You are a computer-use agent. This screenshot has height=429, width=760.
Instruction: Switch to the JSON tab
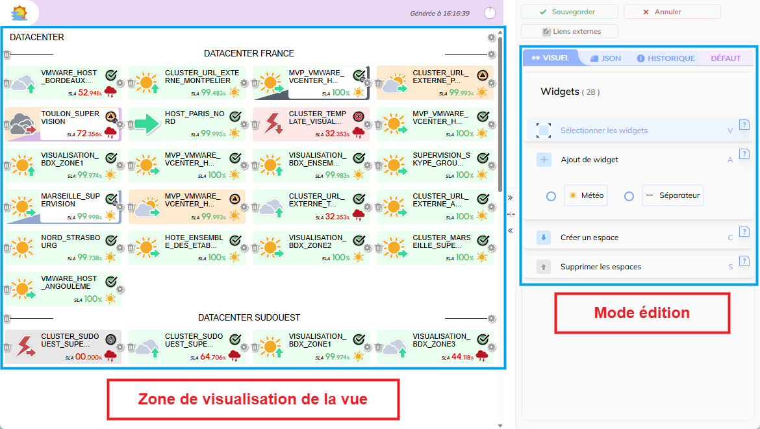point(605,58)
